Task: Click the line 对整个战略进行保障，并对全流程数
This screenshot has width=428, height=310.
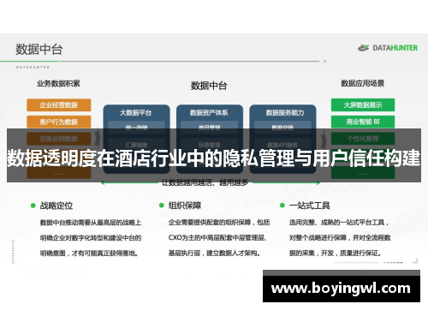Action: [340, 237]
